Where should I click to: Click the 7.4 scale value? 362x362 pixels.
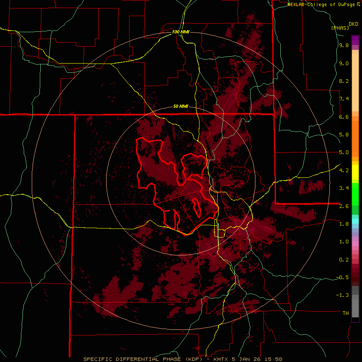click(344, 99)
